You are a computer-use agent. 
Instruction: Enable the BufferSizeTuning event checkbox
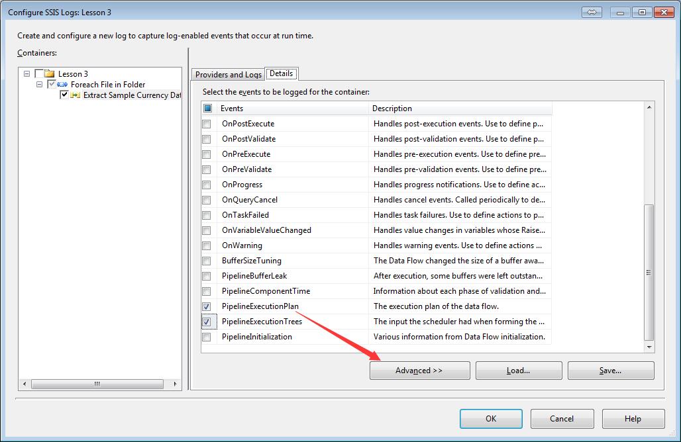point(207,261)
